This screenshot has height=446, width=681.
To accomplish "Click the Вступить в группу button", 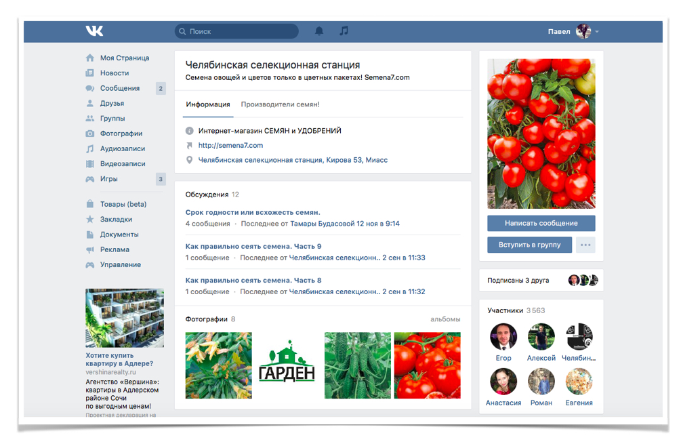I will [x=529, y=245].
